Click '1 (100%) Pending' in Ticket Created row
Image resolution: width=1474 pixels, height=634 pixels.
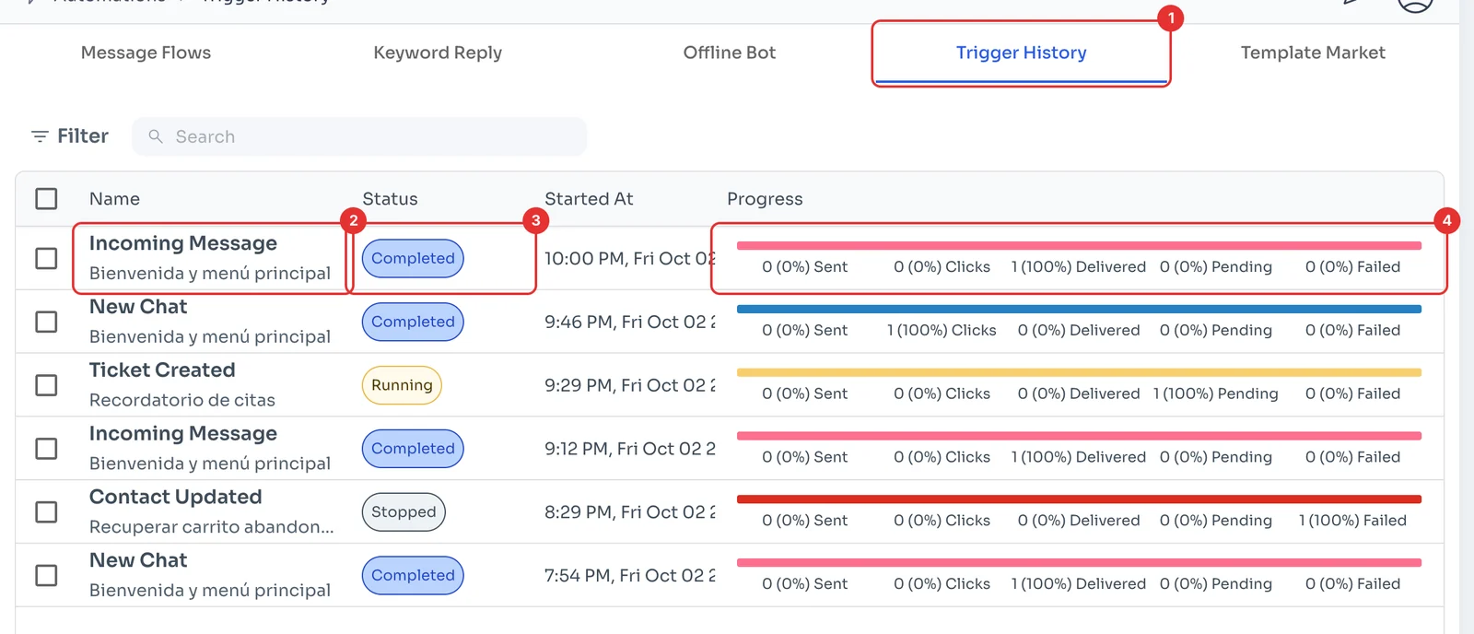tap(1216, 393)
